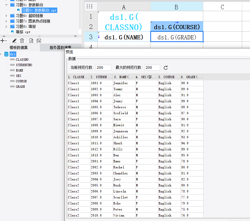The image size is (250, 221).
Task: Click the Scarllet name cell
Action: pyautogui.click(x=124, y=197)
